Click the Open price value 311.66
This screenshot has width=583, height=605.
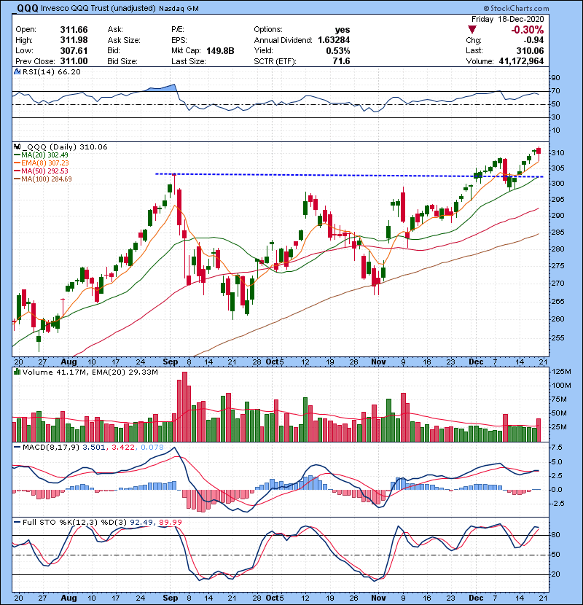74,30
